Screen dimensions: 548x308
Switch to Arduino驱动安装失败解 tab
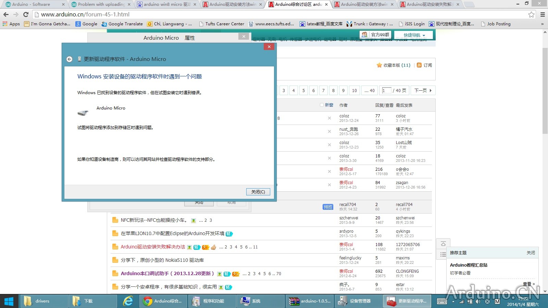tap(429, 4)
